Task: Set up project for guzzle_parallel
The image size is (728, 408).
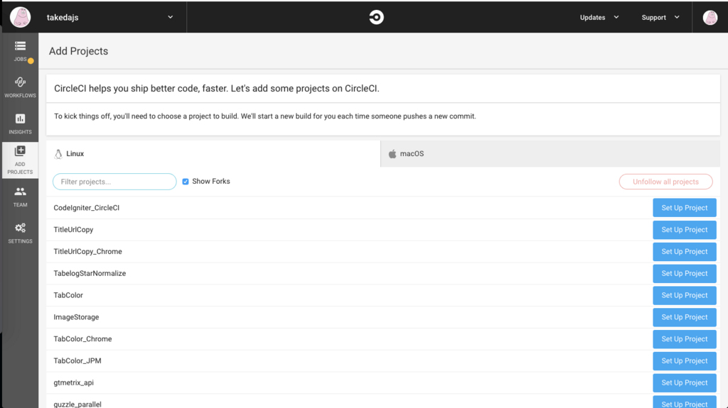Action: coord(685,402)
